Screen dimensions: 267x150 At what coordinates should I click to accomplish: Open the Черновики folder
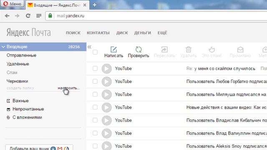[17, 81]
